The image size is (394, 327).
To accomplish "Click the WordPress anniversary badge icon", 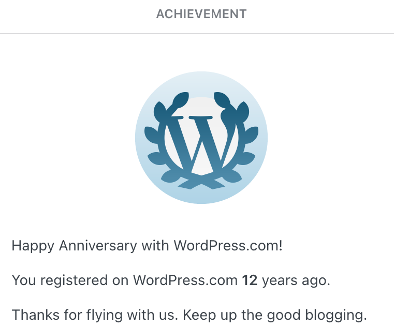I will click(x=201, y=137).
